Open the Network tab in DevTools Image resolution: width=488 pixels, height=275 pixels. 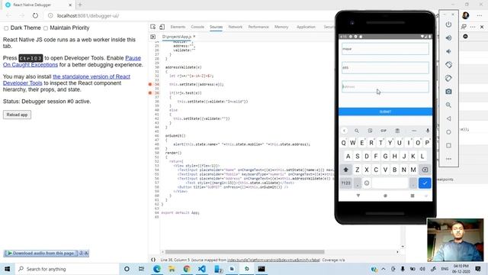(236, 27)
